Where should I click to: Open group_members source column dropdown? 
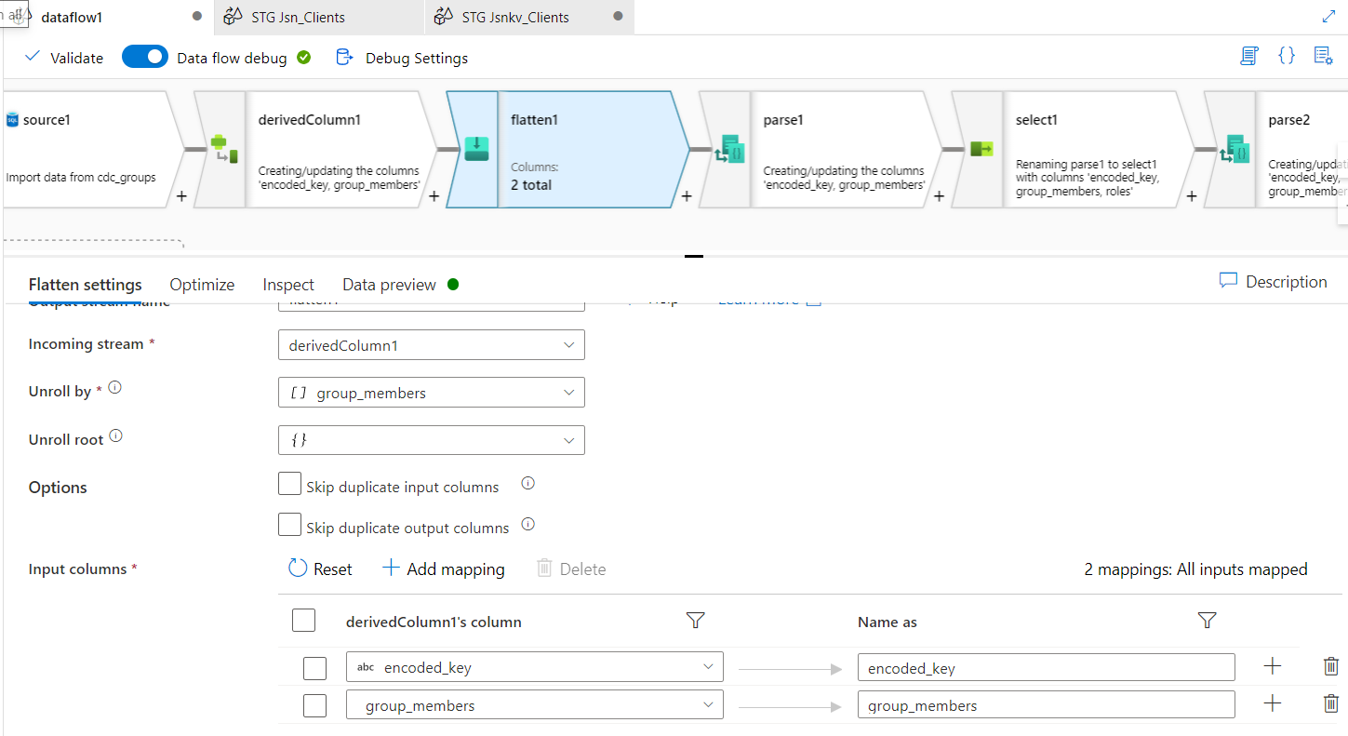pos(535,705)
